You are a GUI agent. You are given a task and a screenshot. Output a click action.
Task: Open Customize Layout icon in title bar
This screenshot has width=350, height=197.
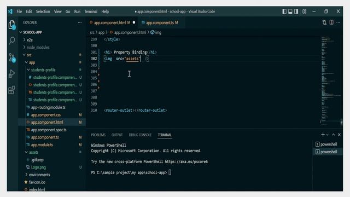point(304,11)
